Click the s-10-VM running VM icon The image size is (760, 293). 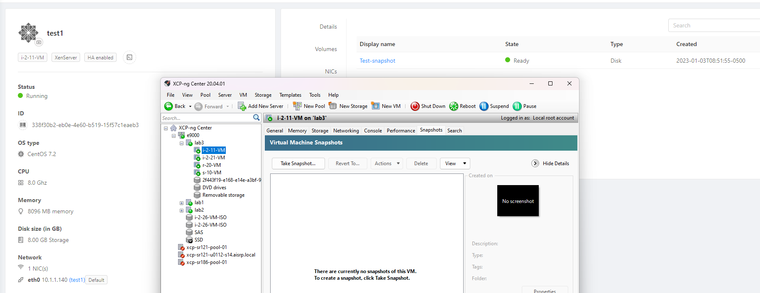point(197,173)
